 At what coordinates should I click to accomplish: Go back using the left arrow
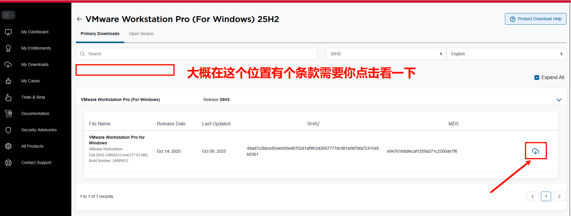tap(79, 19)
